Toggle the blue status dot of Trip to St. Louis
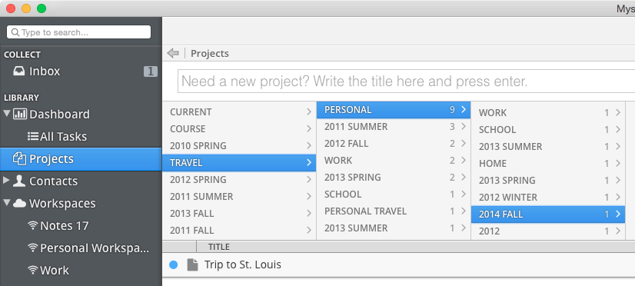635x286 pixels. [173, 265]
